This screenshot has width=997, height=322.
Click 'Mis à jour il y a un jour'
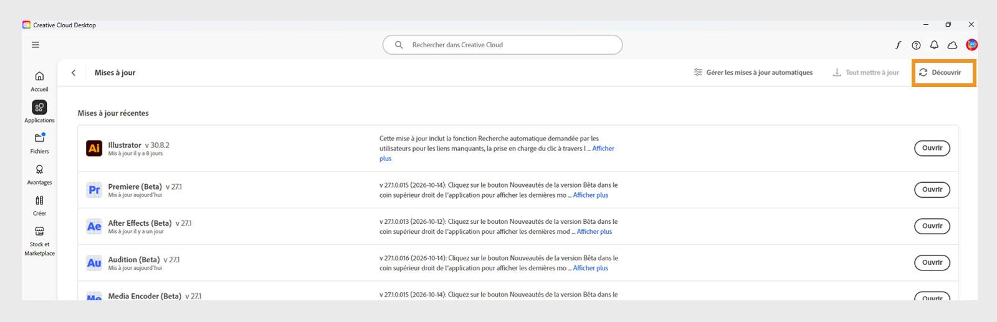point(136,231)
